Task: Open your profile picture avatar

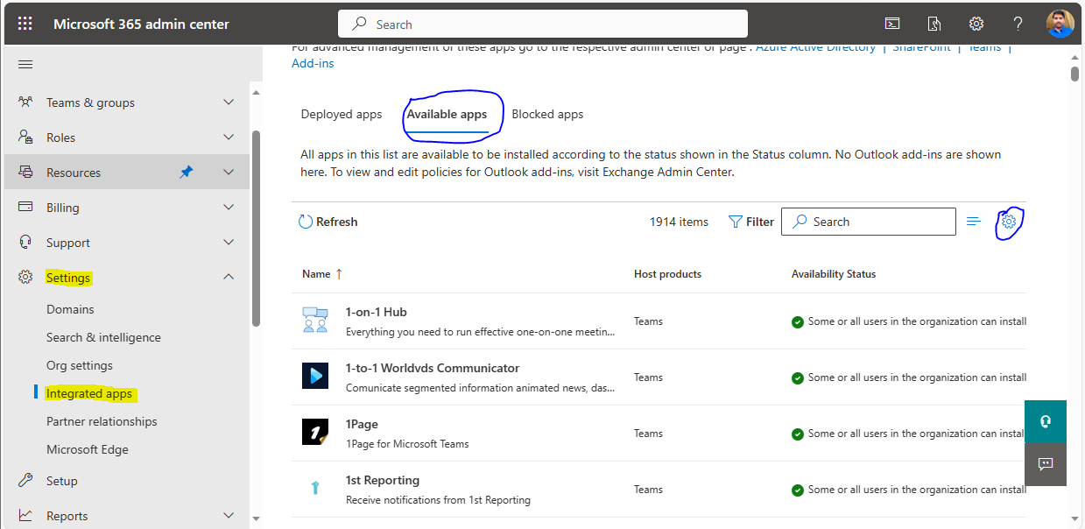Action: [x=1060, y=24]
